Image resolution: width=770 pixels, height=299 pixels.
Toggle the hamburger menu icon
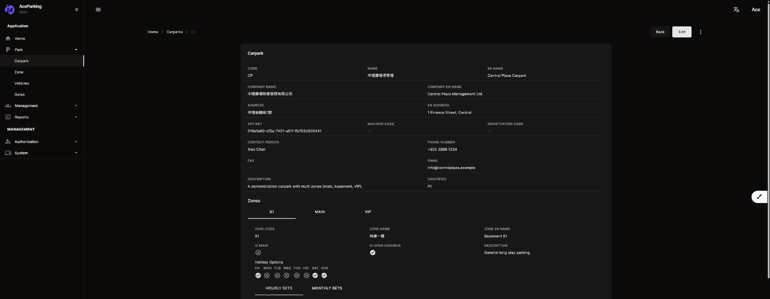[98, 10]
